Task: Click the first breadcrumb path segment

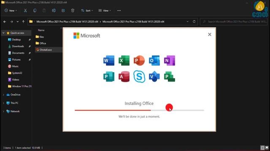Action: [67, 21]
